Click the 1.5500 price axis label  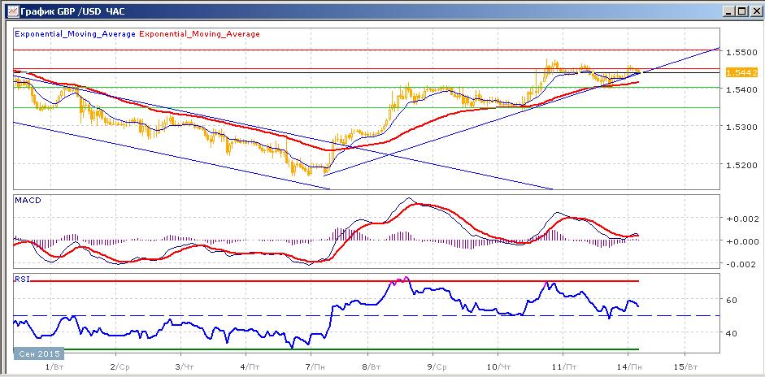pos(738,51)
